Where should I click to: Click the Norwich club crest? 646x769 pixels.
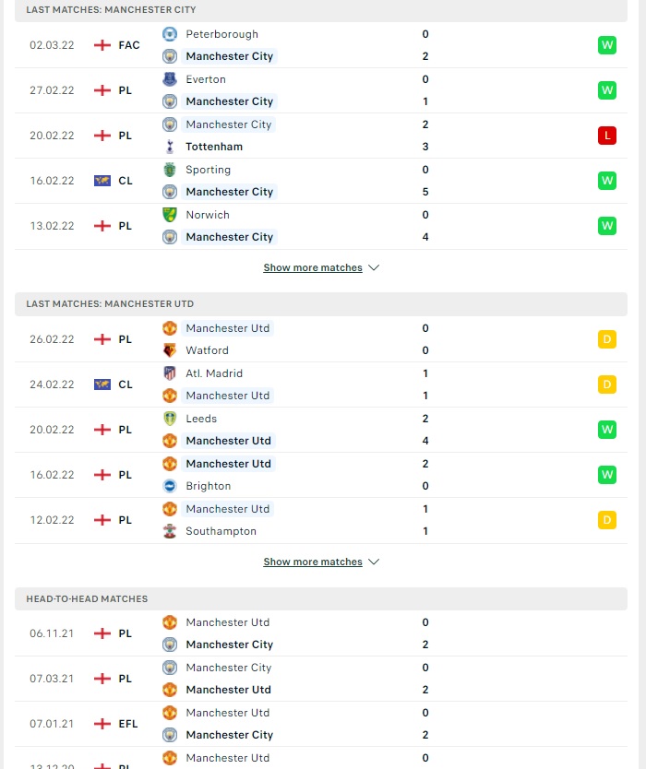pyautogui.click(x=170, y=214)
